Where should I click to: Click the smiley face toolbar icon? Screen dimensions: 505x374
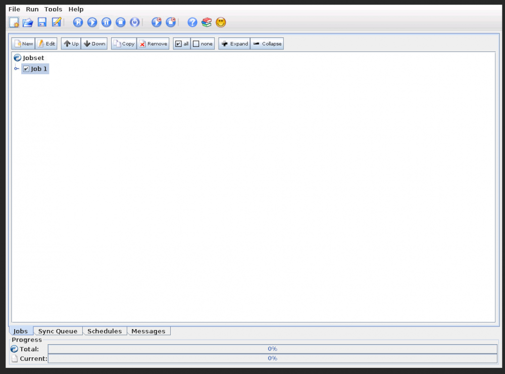[221, 22]
